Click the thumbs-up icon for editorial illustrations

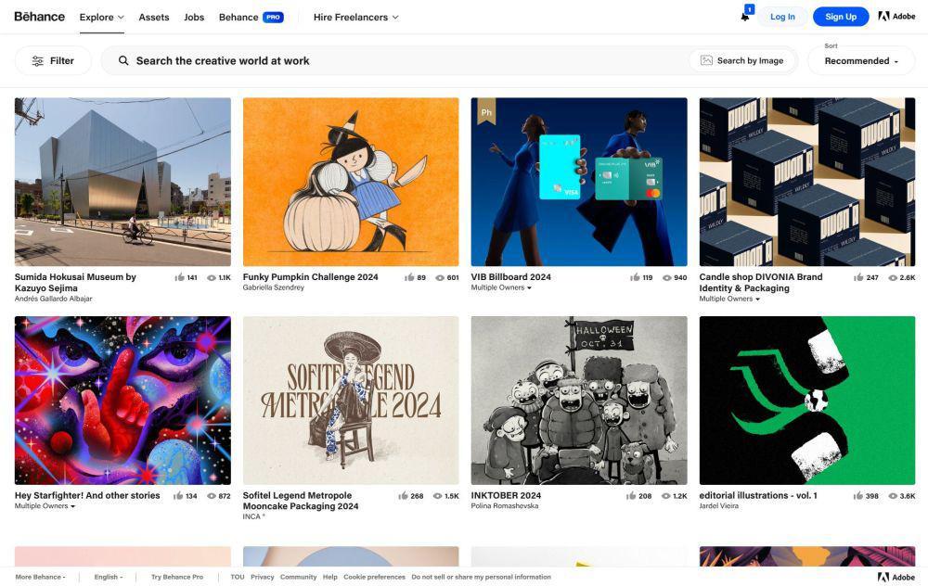858,495
